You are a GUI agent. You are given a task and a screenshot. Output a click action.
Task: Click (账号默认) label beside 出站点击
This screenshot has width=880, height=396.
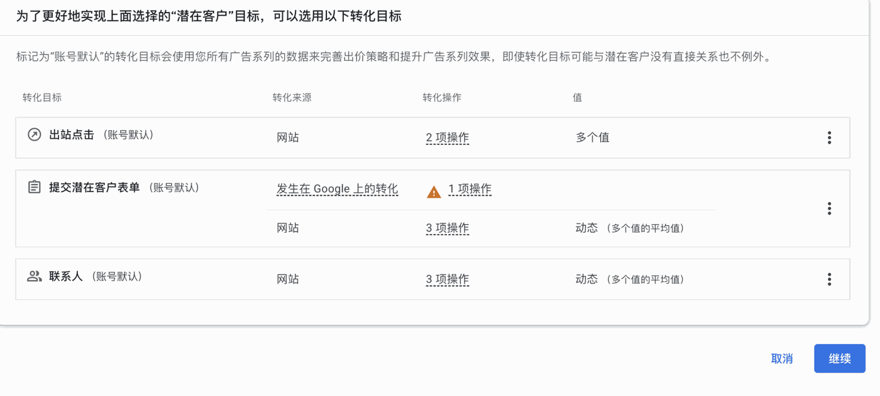pyautogui.click(x=128, y=134)
